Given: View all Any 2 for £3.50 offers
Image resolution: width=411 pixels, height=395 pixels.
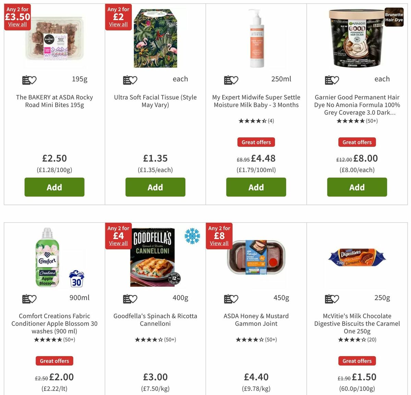Looking at the screenshot, I should [x=17, y=24].
